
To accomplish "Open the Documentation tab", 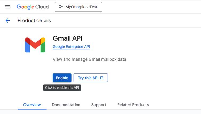I will (x=66, y=105).
